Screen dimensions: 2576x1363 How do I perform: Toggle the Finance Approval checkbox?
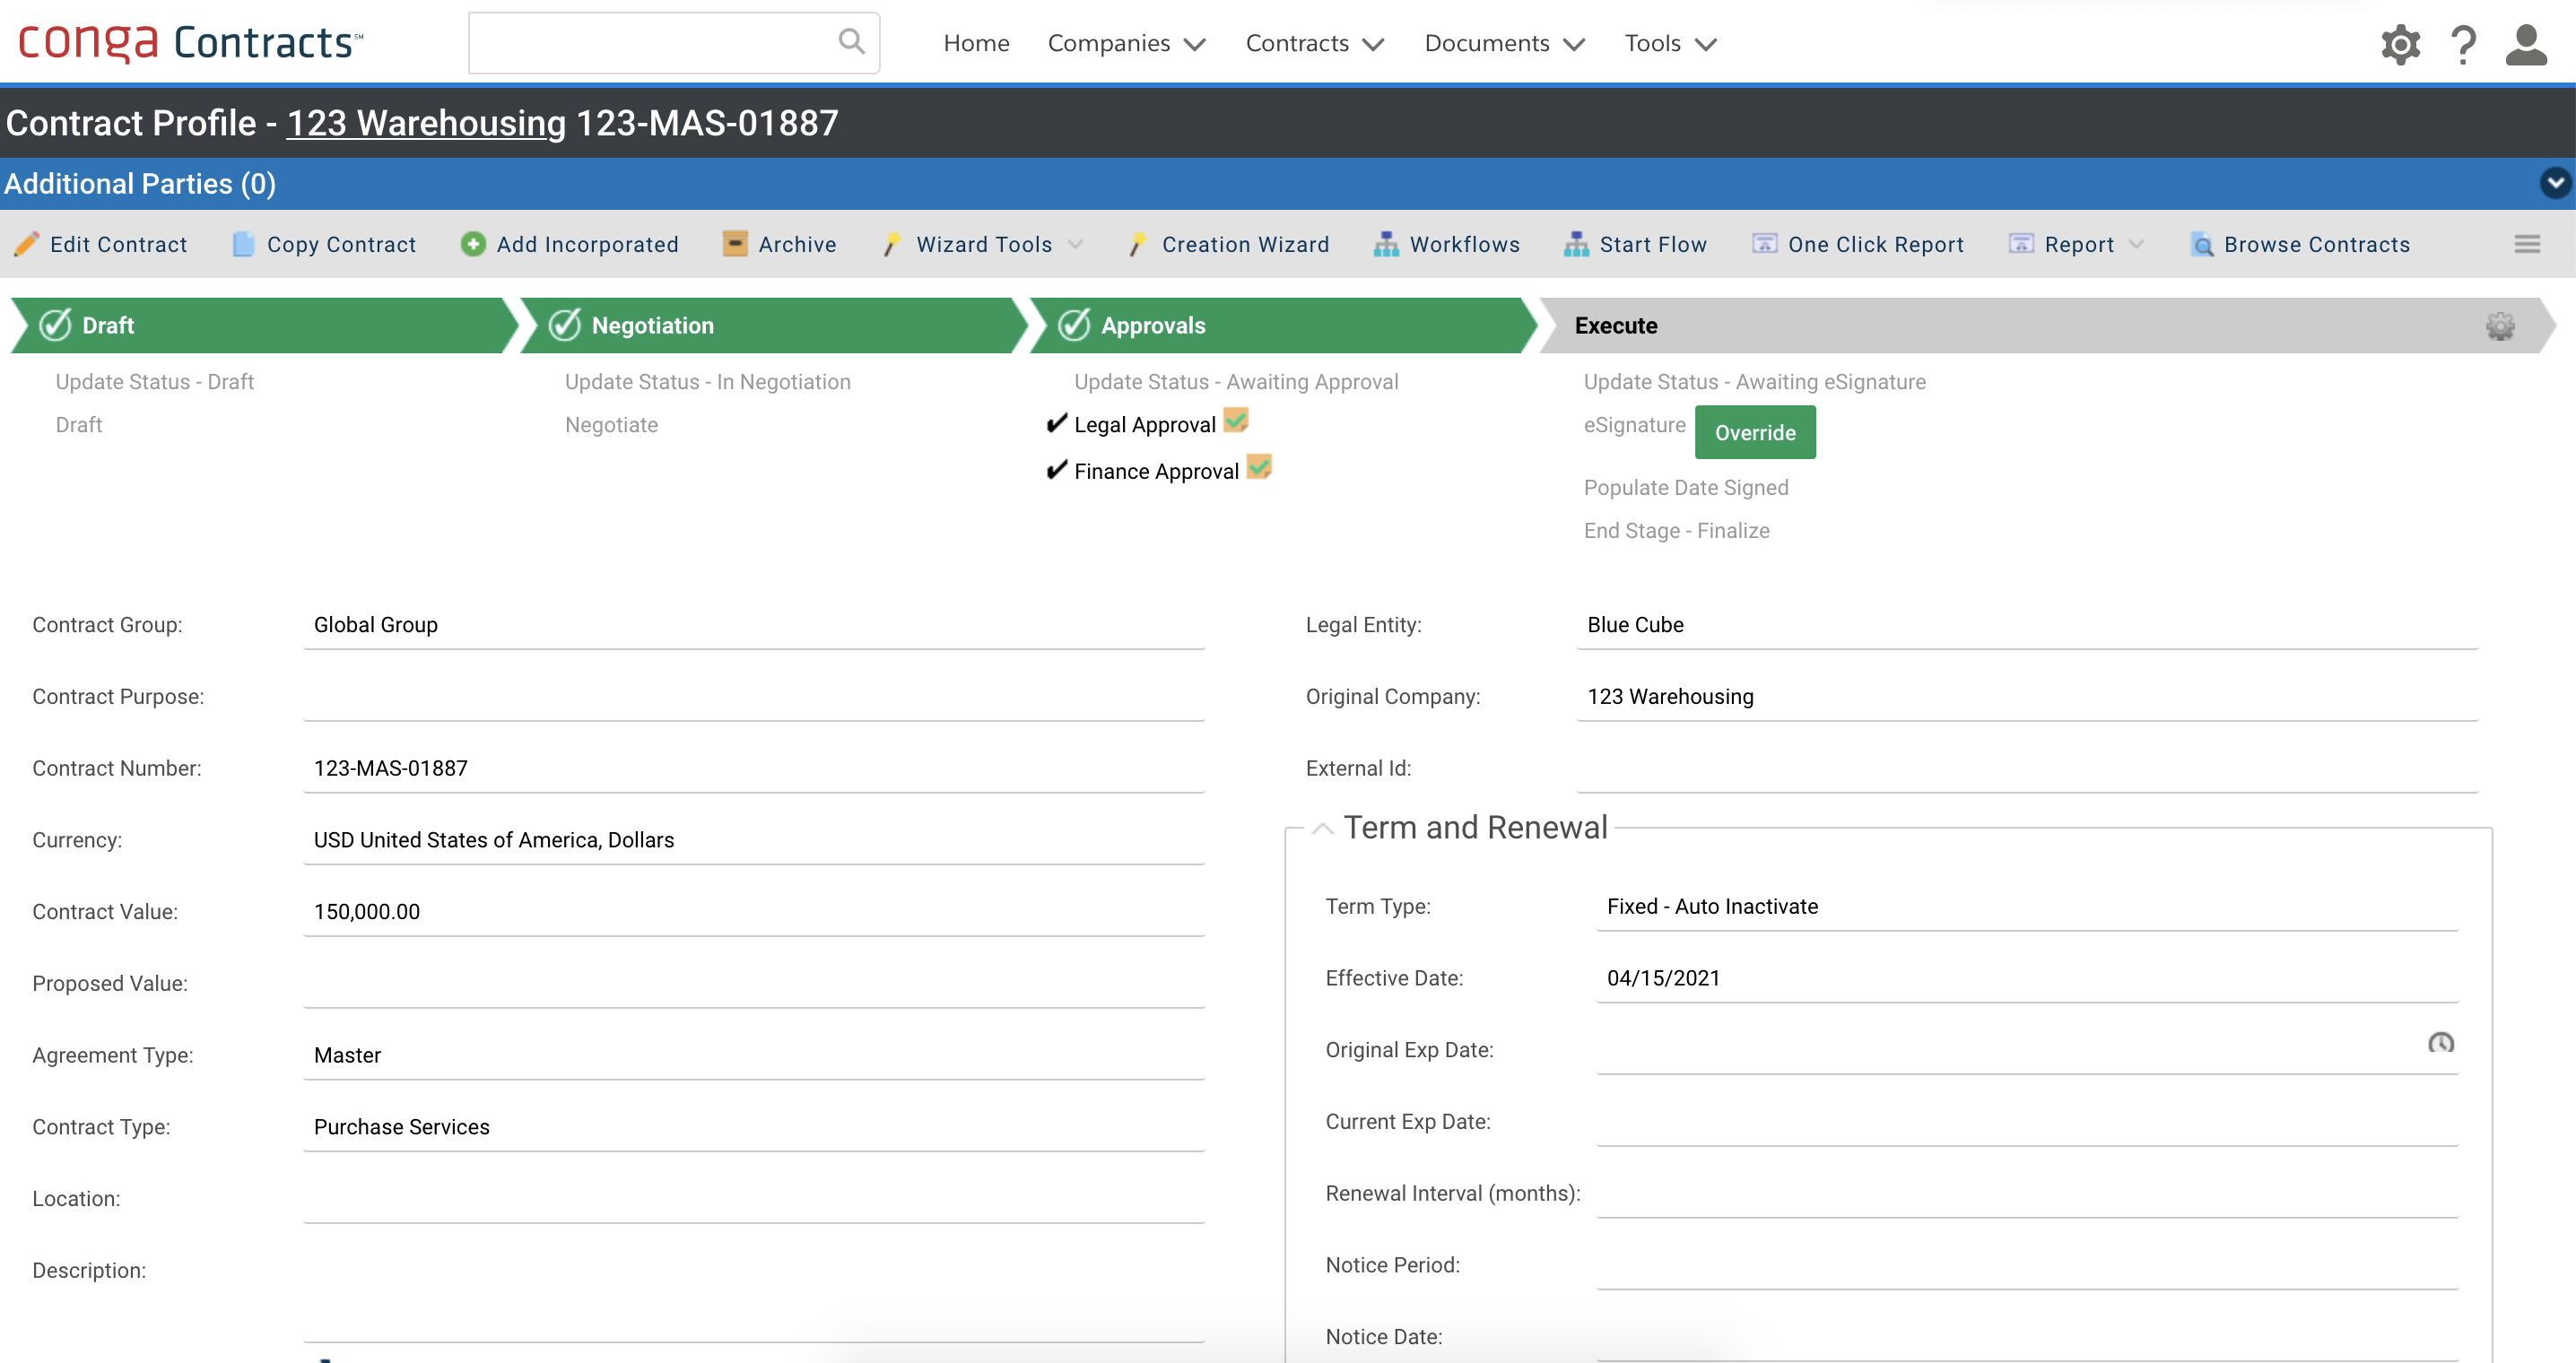1259,467
